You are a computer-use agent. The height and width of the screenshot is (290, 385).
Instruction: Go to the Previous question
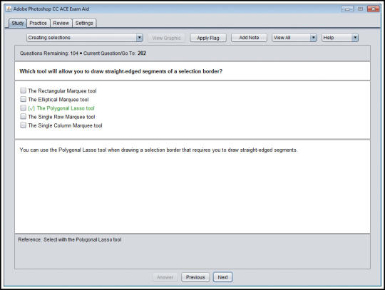point(195,277)
